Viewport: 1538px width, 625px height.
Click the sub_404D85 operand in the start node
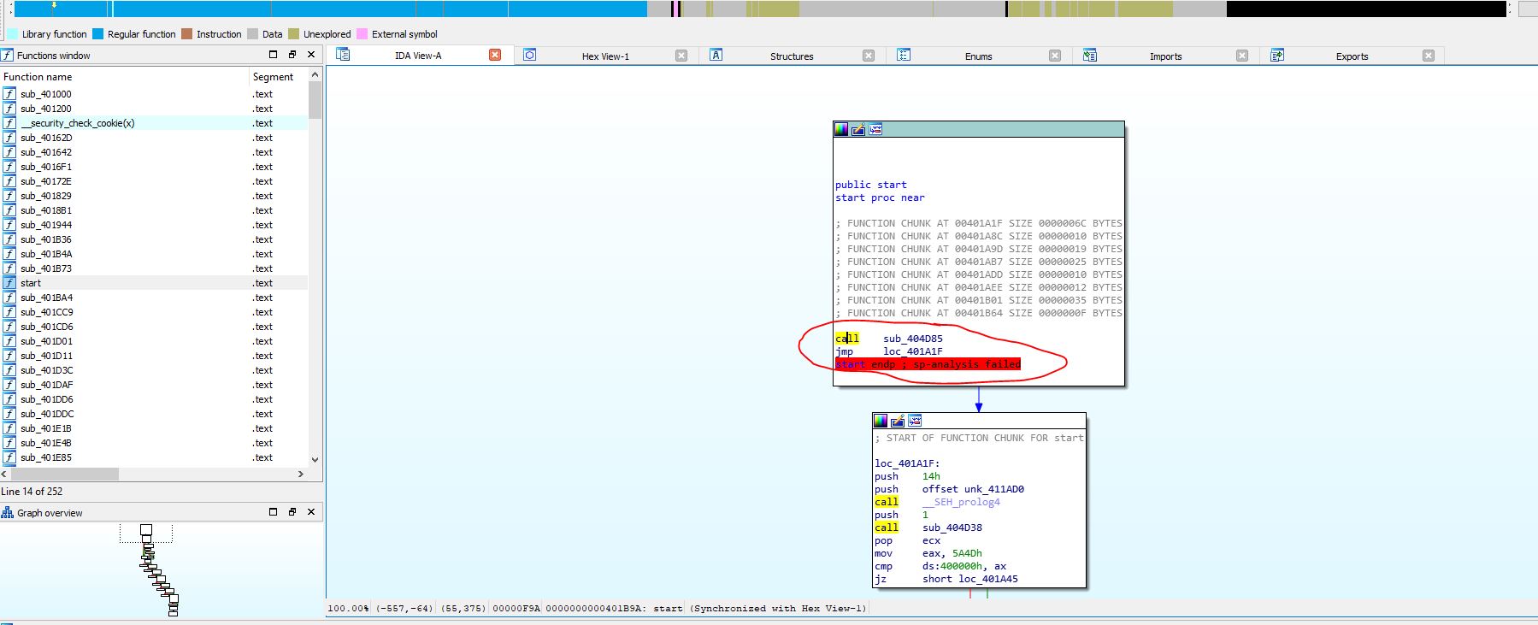913,339
